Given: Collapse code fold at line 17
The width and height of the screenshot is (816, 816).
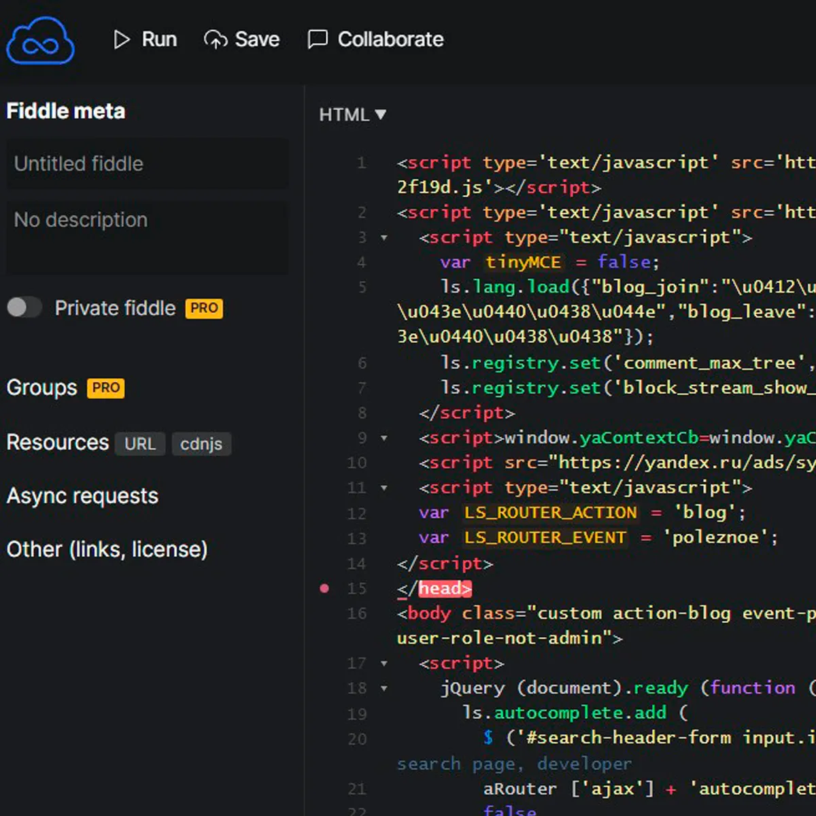Looking at the screenshot, I should point(384,664).
